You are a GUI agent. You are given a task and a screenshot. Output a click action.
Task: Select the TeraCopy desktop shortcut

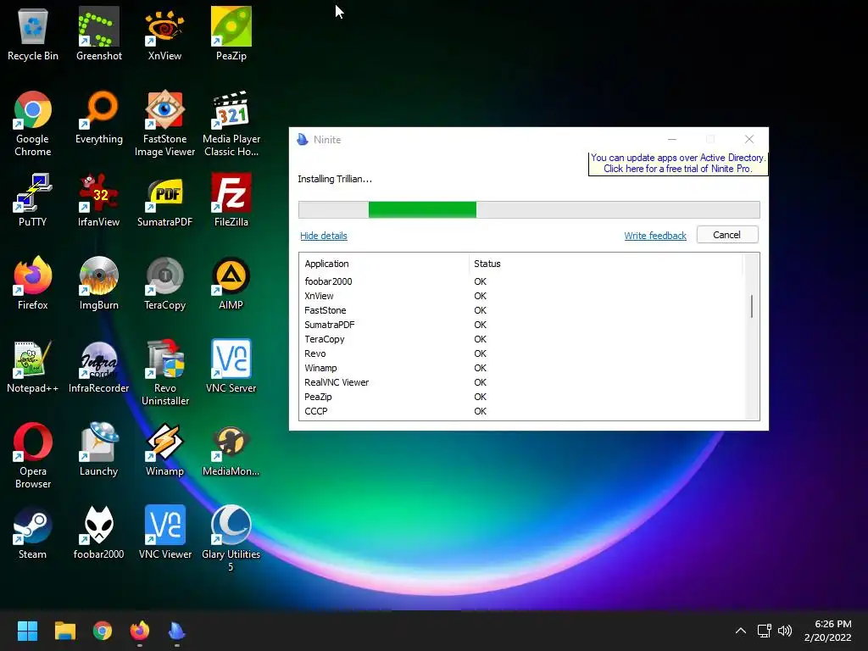[x=164, y=283]
